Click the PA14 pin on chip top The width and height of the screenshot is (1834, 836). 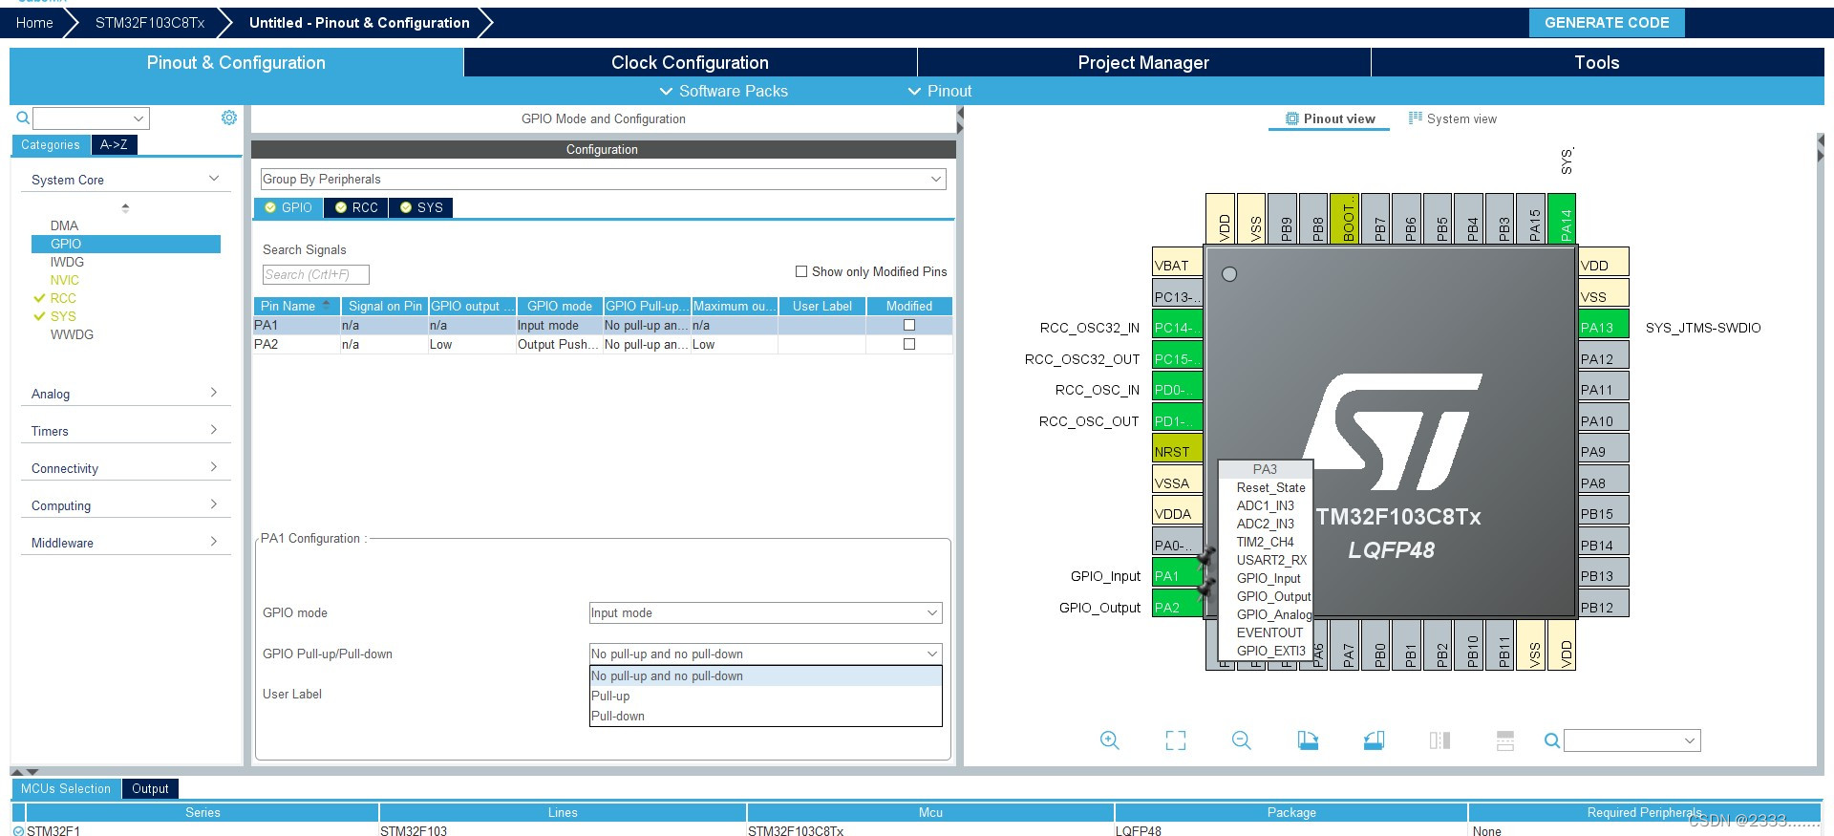click(1563, 219)
